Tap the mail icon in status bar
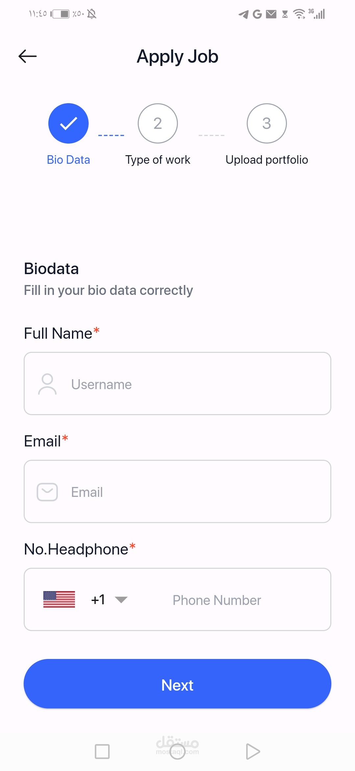 pyautogui.click(x=271, y=14)
